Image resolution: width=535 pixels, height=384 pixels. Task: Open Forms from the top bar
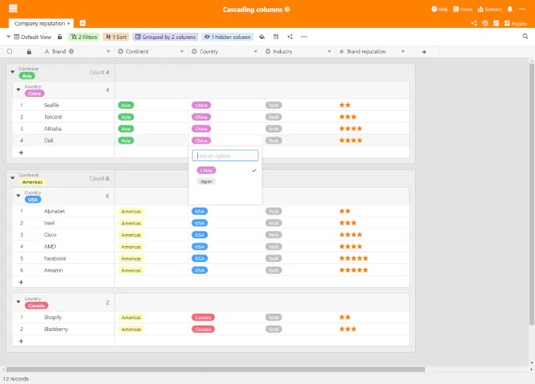coord(463,9)
